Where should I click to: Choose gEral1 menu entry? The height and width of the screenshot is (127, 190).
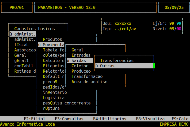(21, 61)
